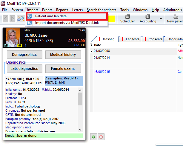Switch to the Lab tests tab
Screen dimensions: 183x146
point(130,39)
